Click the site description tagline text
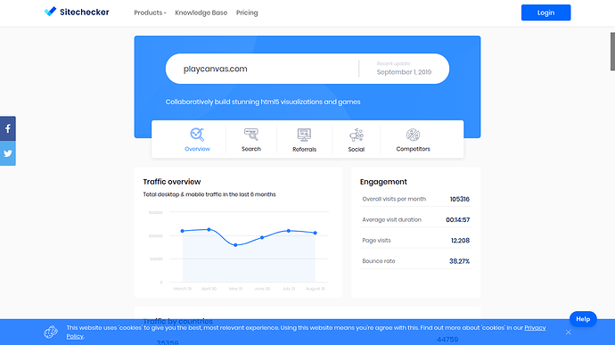Screen dimensions: 615x345 263,102
